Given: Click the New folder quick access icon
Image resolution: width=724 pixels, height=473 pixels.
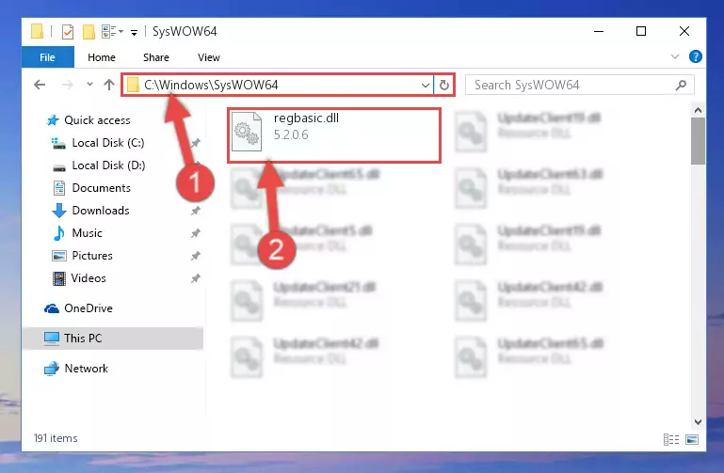Looking at the screenshot, I should [88, 32].
